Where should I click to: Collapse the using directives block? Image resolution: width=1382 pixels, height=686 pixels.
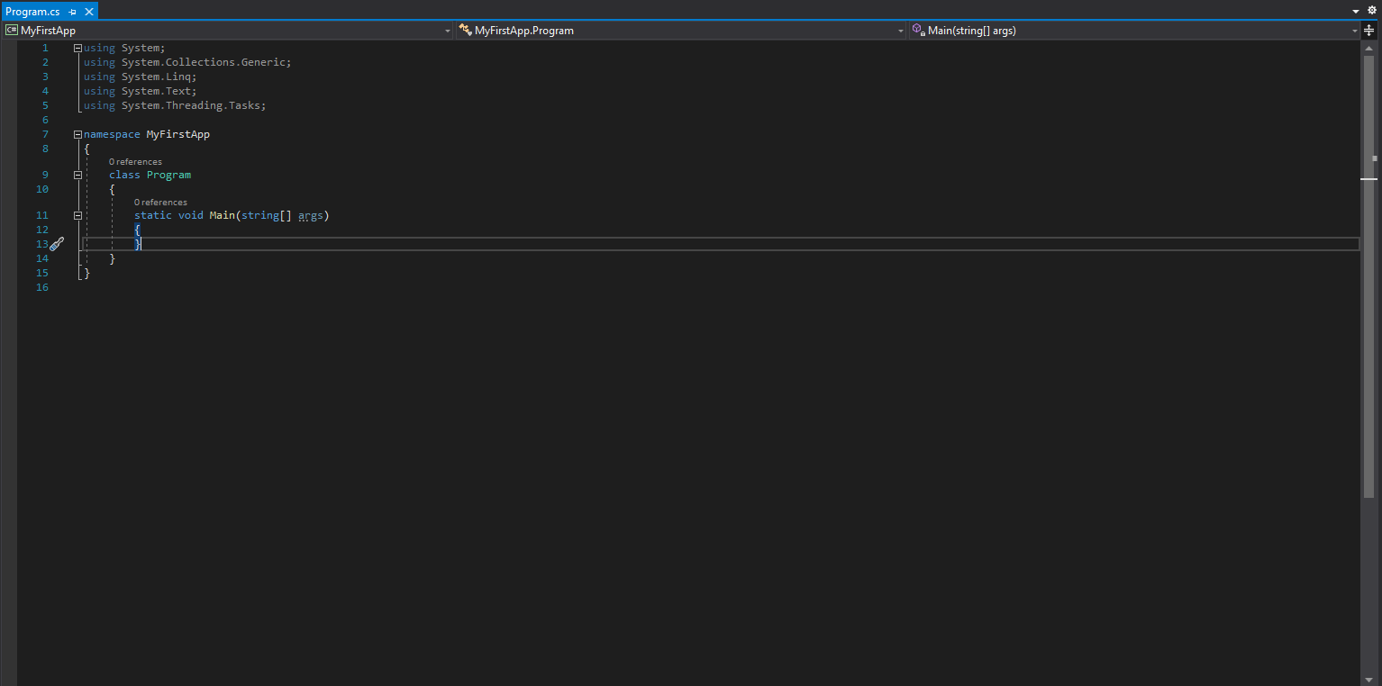coord(77,48)
